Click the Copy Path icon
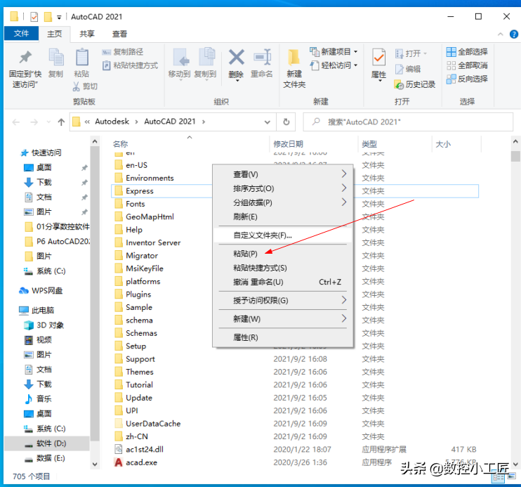Viewport: 521px width, 487px height. [106, 52]
